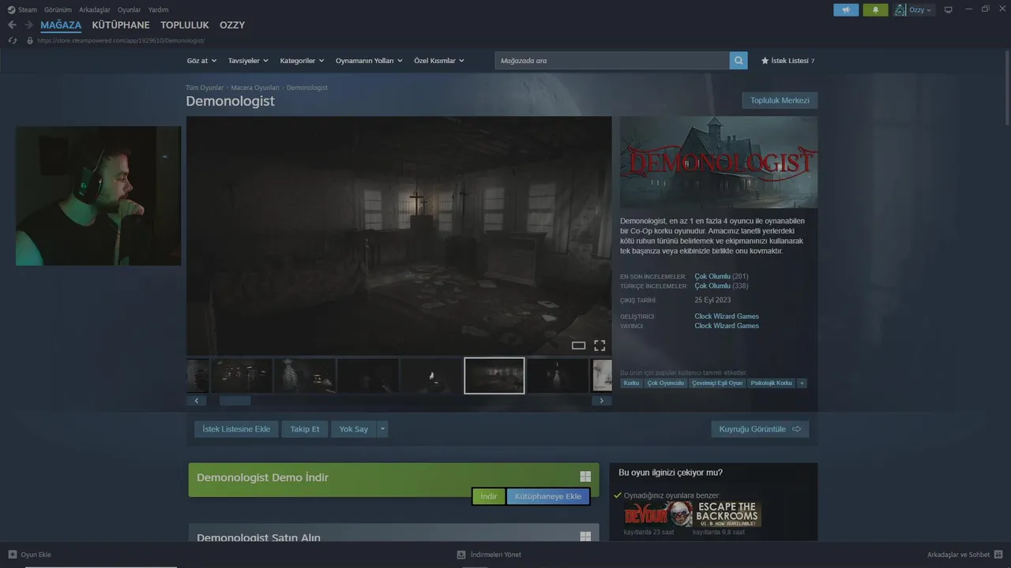This screenshot has height=568, width=1011.
Task: Click İstek Listesine Ekle button
Action: tap(236, 429)
